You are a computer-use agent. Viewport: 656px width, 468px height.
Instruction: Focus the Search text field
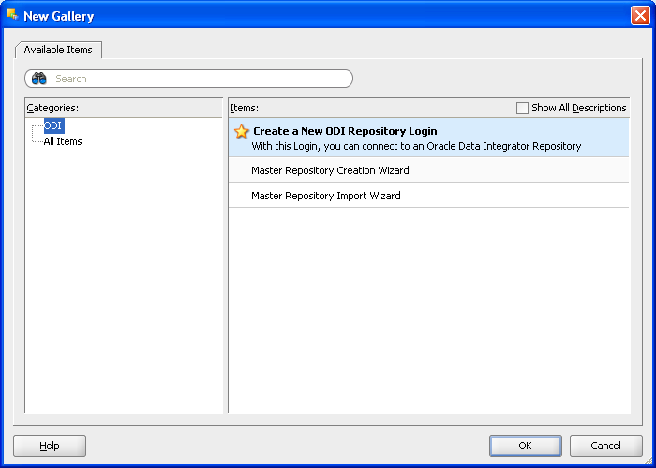(197, 79)
